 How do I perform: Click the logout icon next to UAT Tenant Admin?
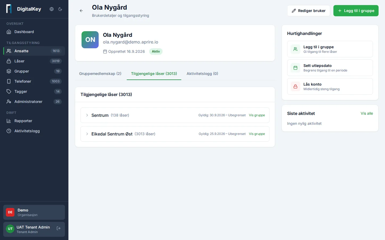click(x=59, y=228)
